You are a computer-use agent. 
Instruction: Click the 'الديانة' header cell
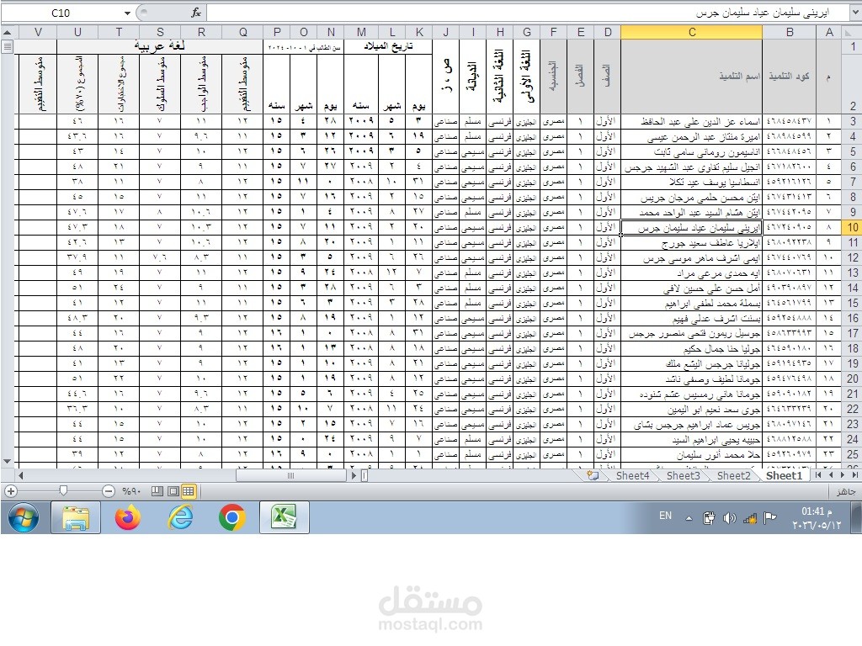tap(473, 77)
